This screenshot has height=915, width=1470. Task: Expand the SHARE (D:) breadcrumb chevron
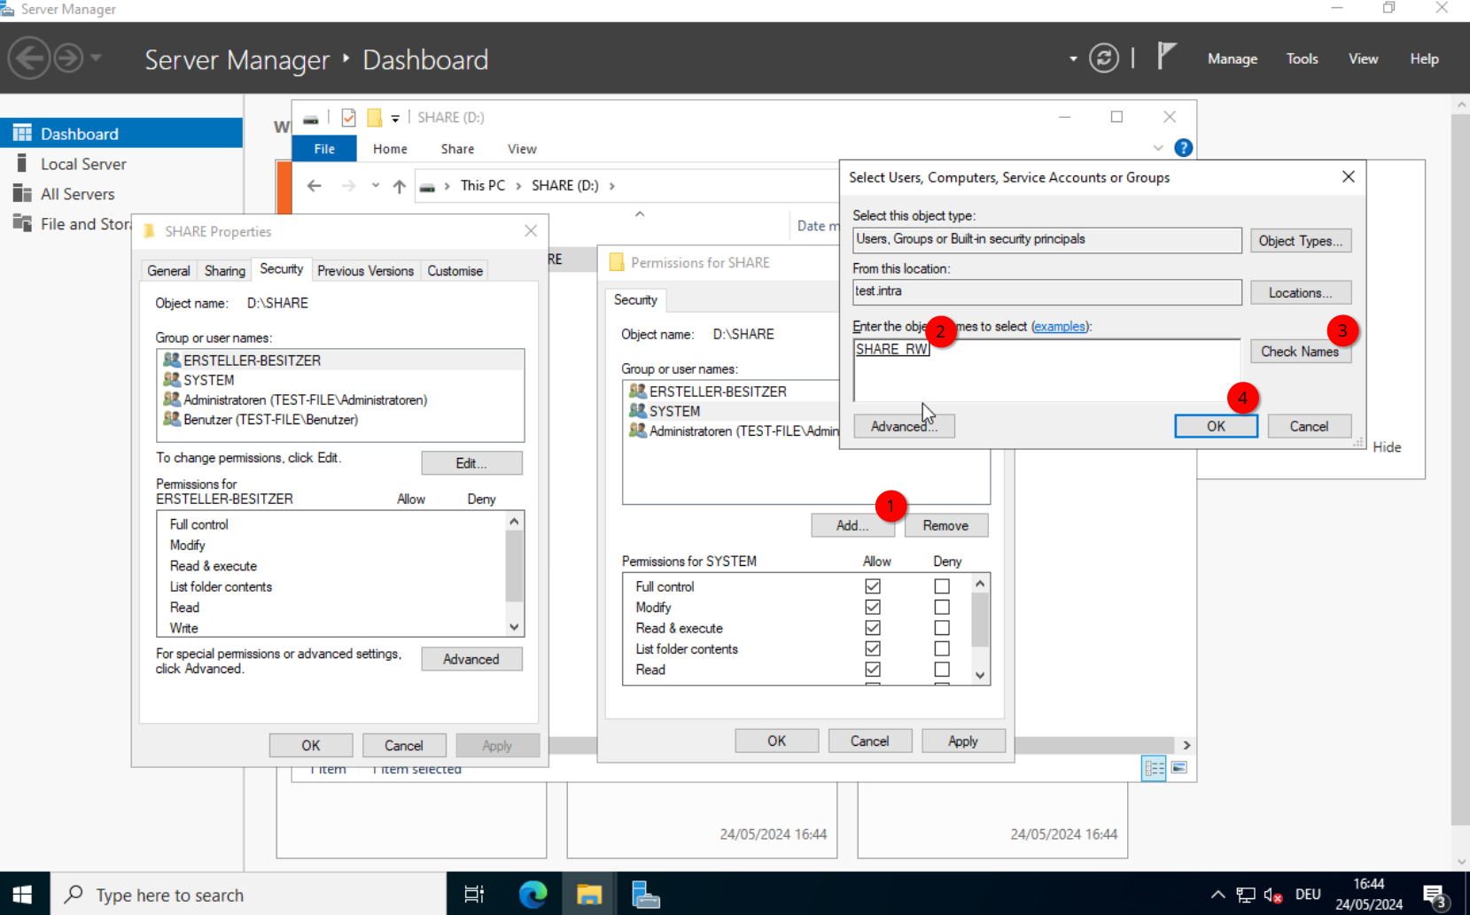pyautogui.click(x=611, y=186)
